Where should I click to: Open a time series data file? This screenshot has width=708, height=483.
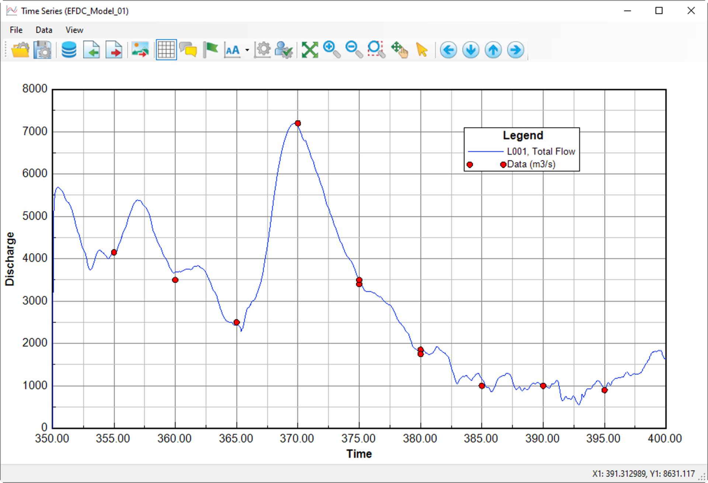tap(20, 50)
